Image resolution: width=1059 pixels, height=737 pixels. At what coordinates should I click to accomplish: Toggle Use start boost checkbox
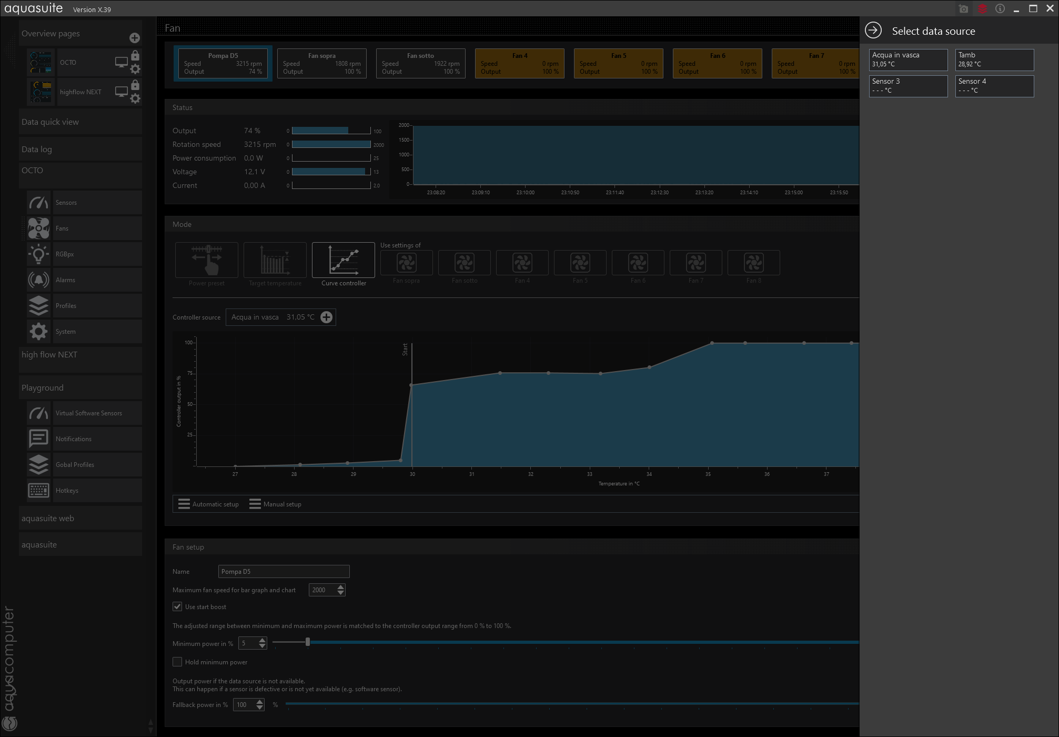177,606
